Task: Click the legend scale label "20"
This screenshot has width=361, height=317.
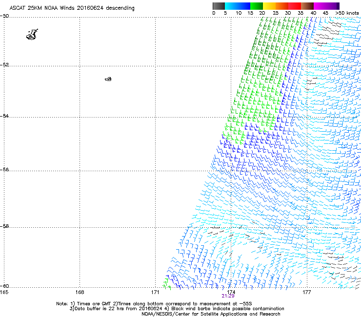Action: (x=262, y=13)
